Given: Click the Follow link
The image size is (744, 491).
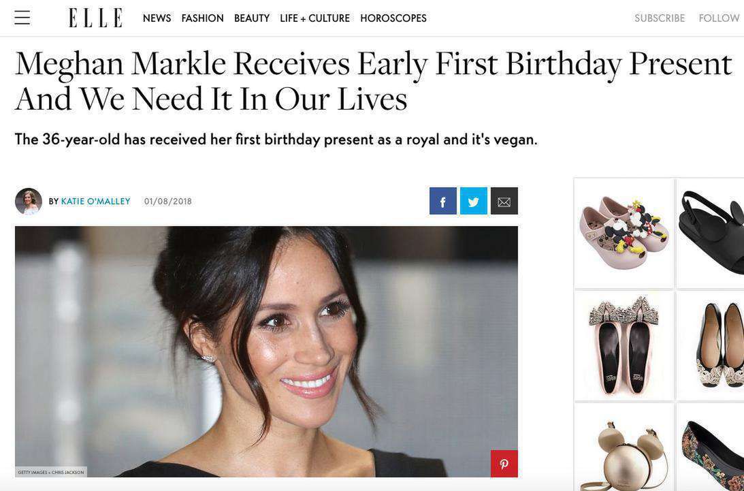Looking at the screenshot, I should coord(719,18).
